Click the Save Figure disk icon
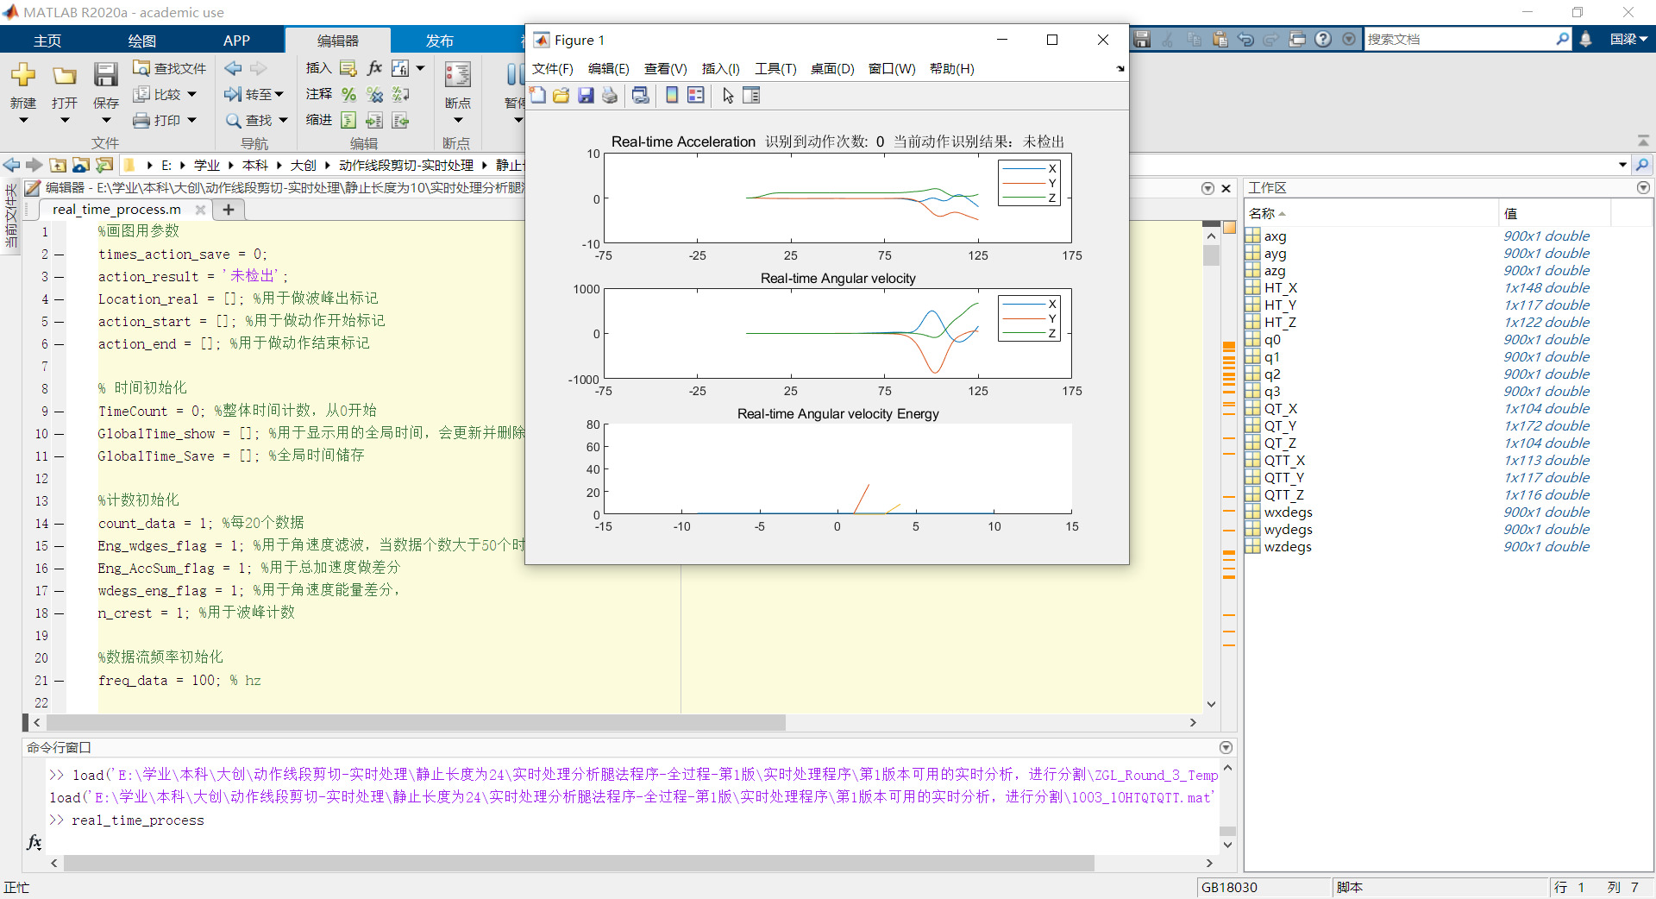1656x899 pixels. pos(586,96)
